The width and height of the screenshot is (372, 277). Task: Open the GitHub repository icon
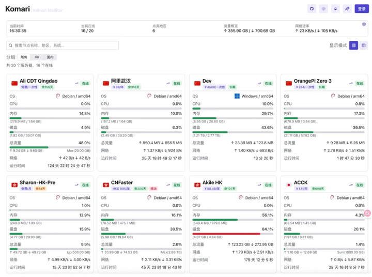(312, 9)
